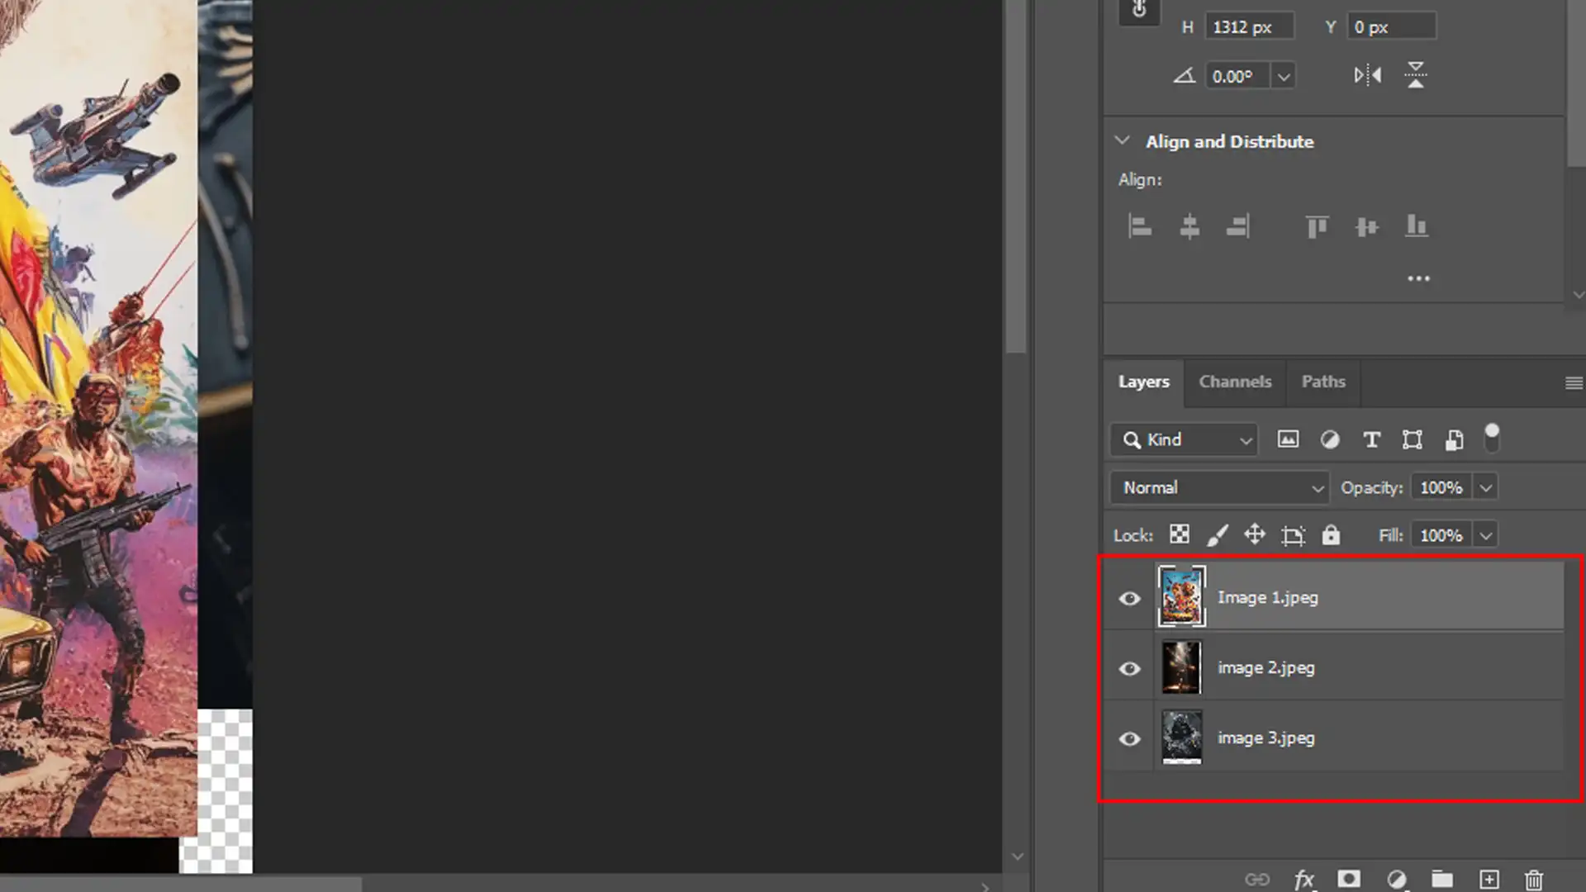Viewport: 1586px width, 892px height.
Task: Add a layer style (fx)
Action: point(1304,880)
